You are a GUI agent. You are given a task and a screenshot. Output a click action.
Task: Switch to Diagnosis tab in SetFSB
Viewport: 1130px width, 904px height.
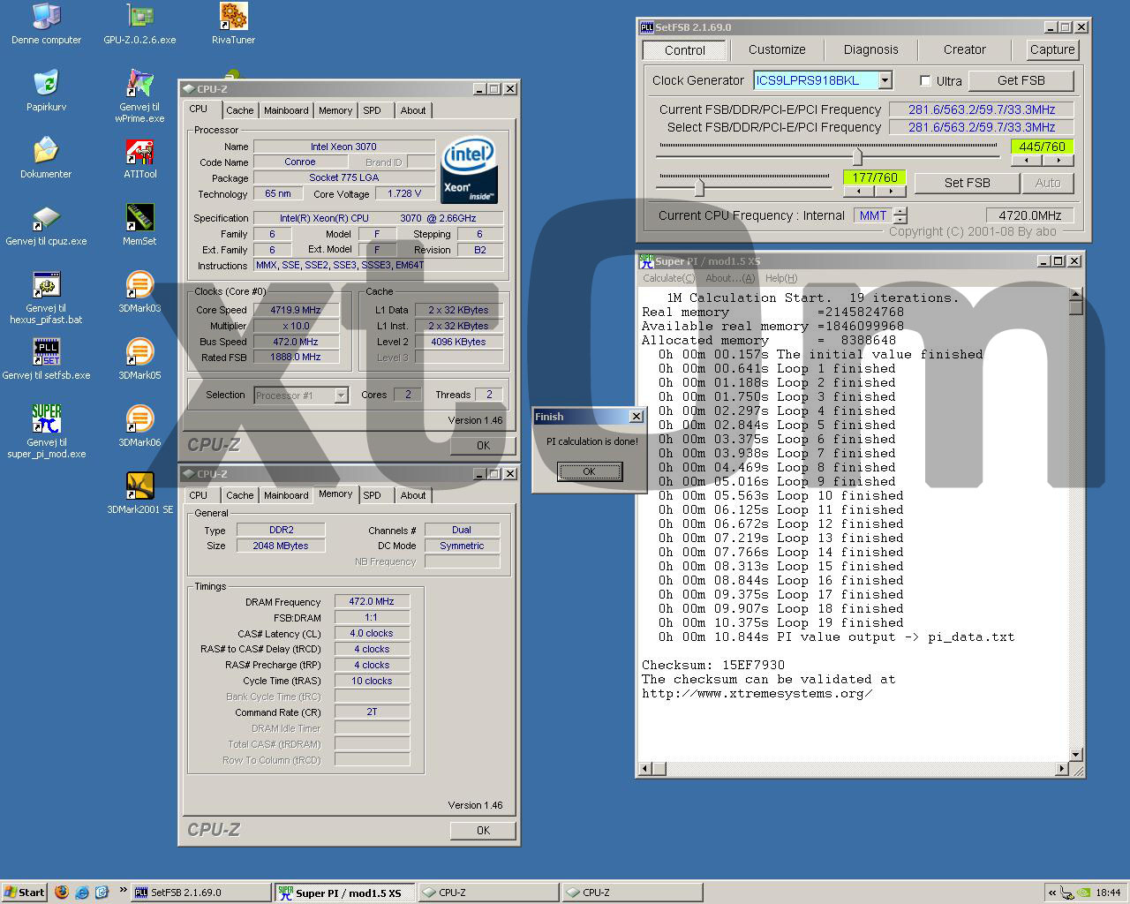coord(870,50)
